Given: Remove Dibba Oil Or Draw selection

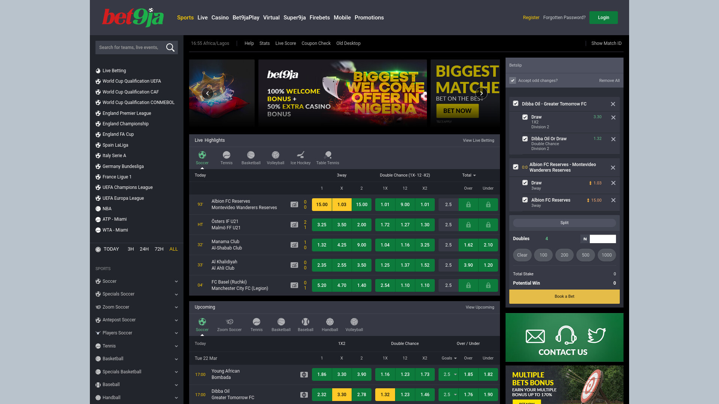Looking at the screenshot, I should [613, 139].
